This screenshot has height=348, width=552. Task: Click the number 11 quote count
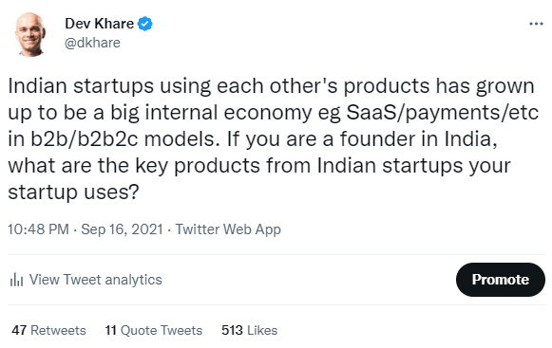pyautogui.click(x=110, y=330)
